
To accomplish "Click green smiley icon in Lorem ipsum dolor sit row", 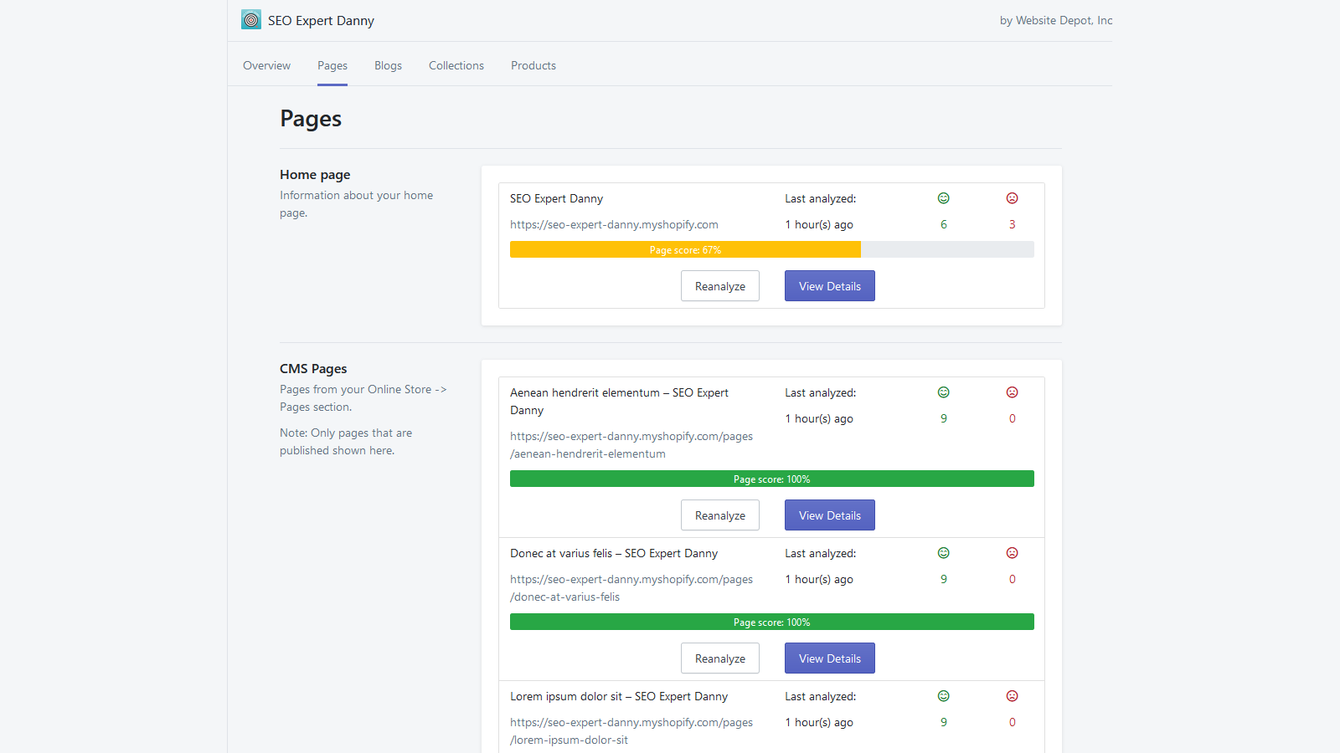I will click(944, 696).
